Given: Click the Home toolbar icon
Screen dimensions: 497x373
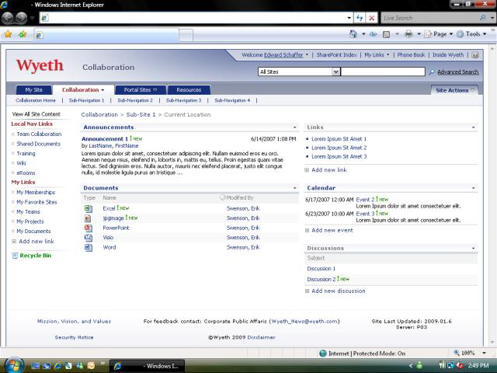Looking at the screenshot, I should pos(353,34).
